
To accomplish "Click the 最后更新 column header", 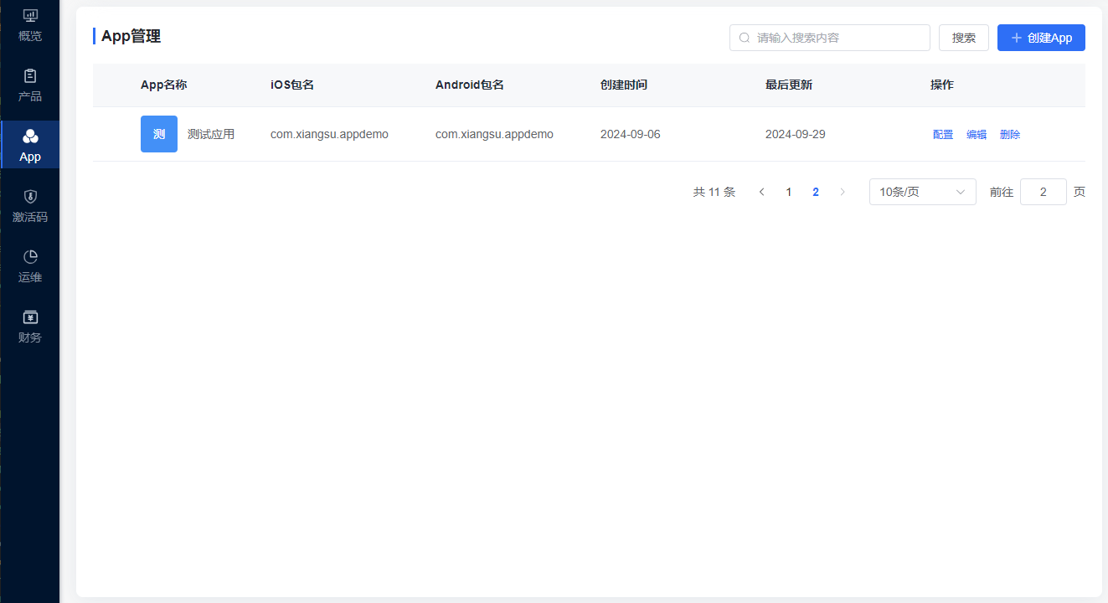I will coord(789,85).
